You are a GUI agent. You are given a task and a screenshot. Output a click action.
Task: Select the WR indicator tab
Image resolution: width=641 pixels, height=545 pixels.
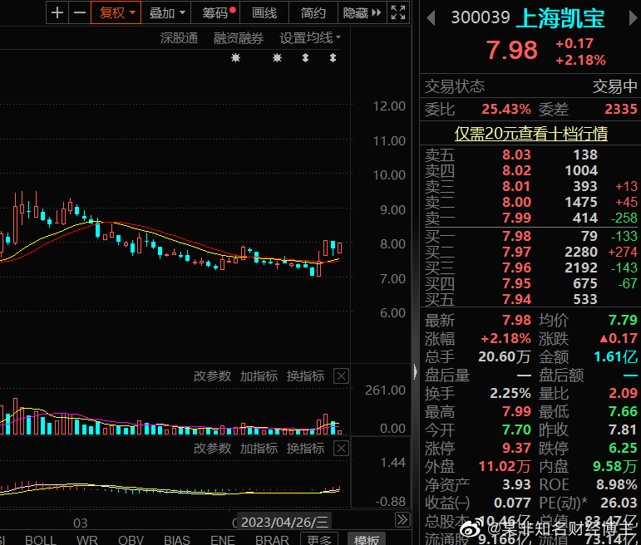(87, 540)
